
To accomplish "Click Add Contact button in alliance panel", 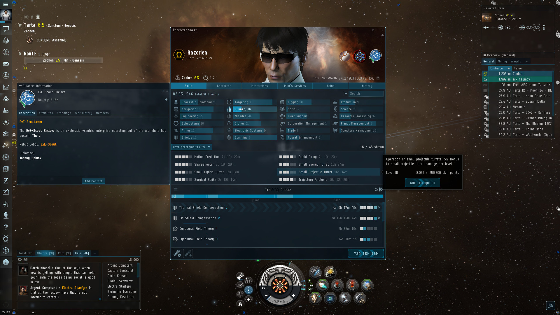I will coord(93,181).
